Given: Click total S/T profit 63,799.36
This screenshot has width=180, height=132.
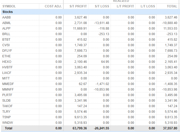Looking at the screenshot, I should [x=80, y=128].
